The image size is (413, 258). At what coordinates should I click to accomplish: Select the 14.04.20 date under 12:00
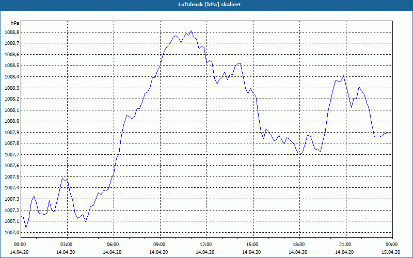click(205, 252)
